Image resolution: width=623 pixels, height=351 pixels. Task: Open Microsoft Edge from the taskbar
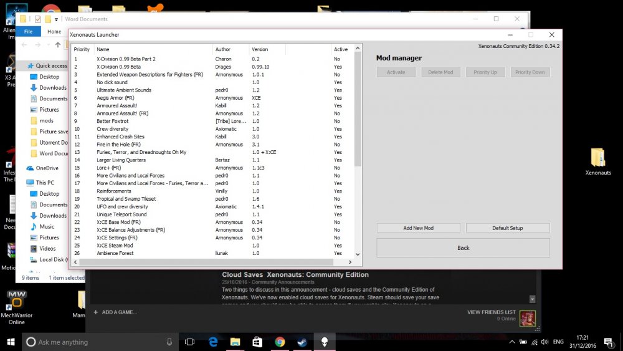coord(213,342)
